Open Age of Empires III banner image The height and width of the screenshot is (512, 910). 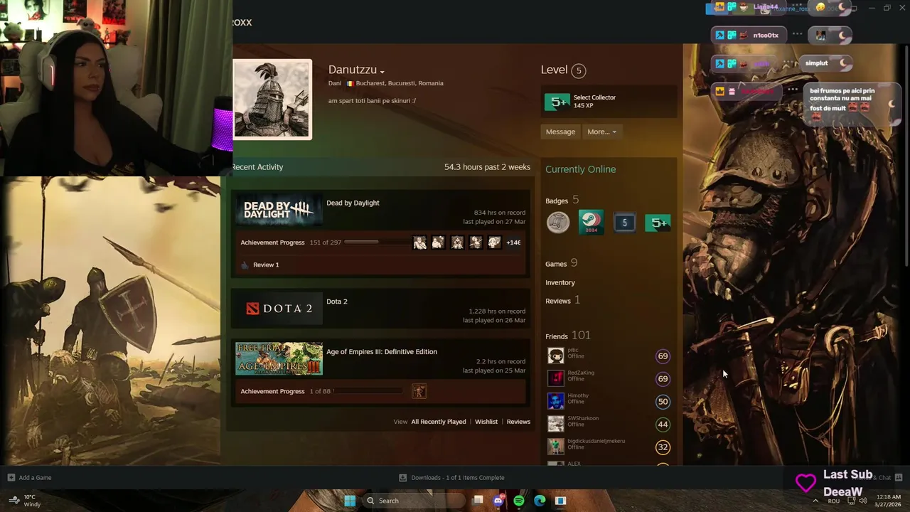pos(279,359)
